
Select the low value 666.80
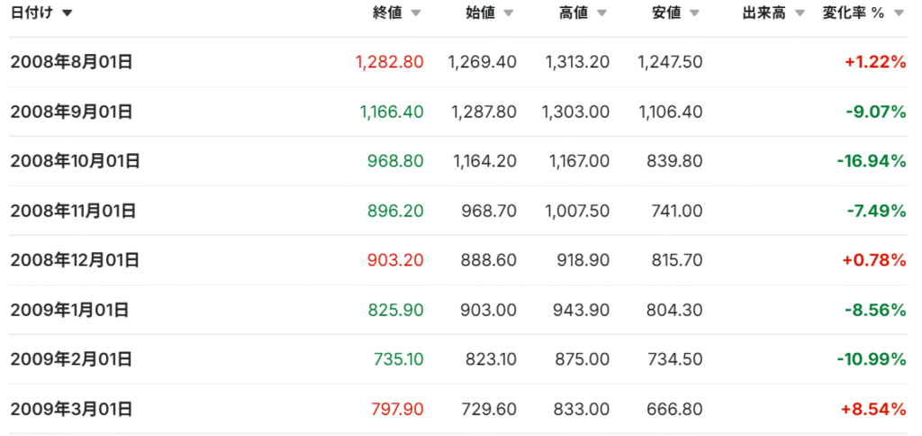674,409
